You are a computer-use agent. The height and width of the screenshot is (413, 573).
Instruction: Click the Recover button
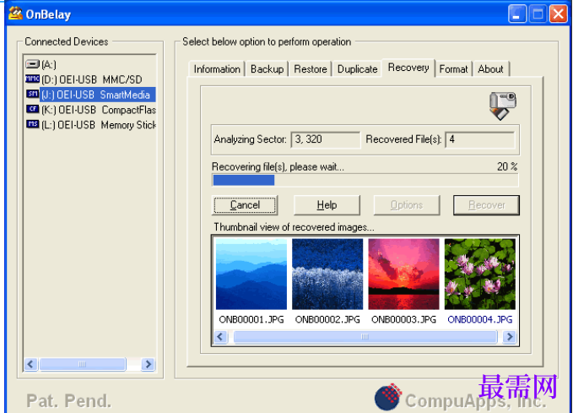pos(486,205)
